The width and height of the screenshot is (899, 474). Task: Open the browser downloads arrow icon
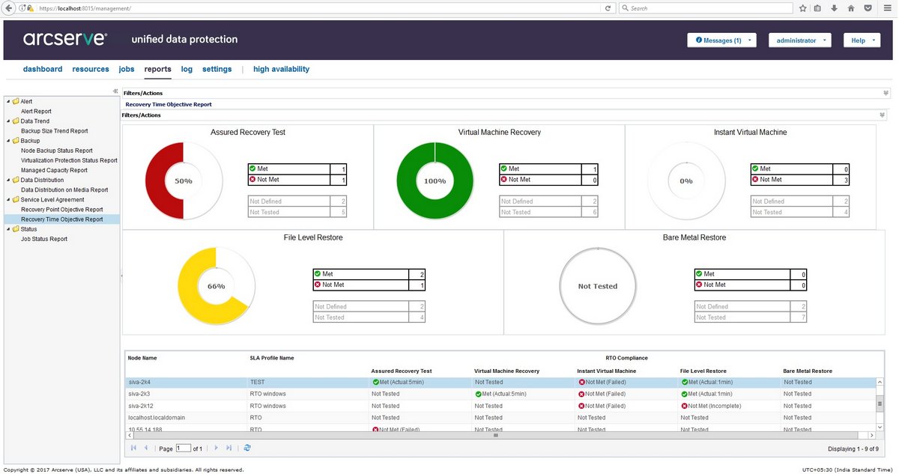(834, 8)
